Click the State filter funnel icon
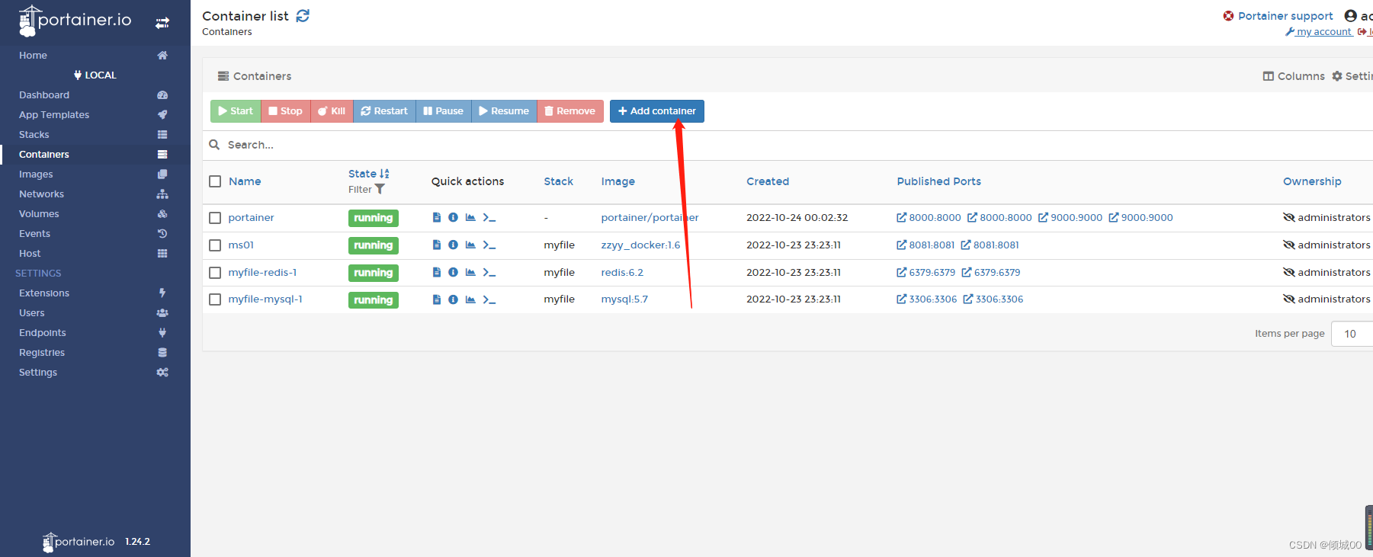 point(380,189)
